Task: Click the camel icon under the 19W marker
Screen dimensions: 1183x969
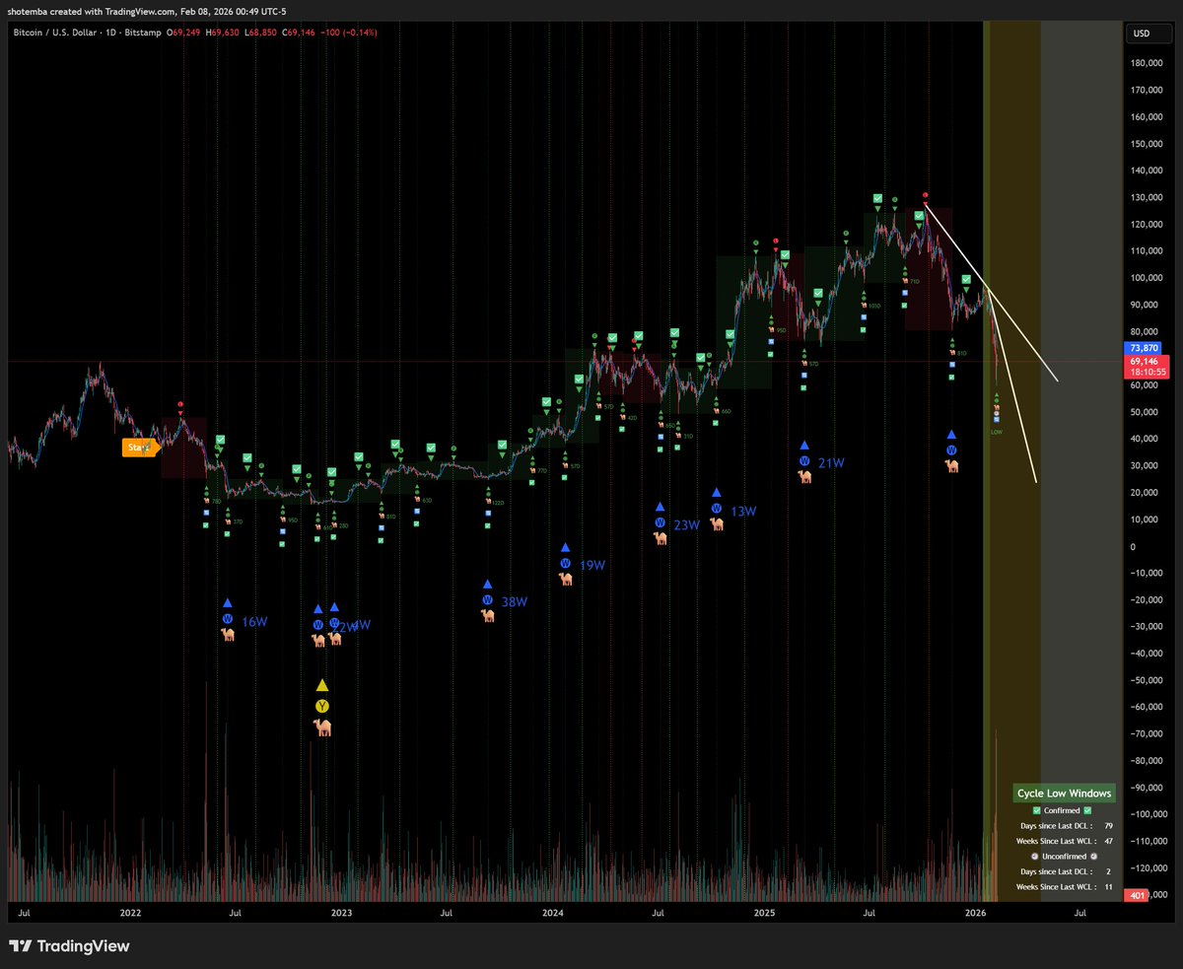Action: point(566,579)
